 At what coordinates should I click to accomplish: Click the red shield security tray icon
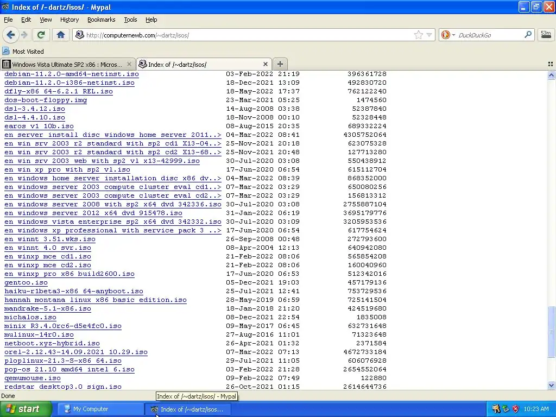click(515, 409)
